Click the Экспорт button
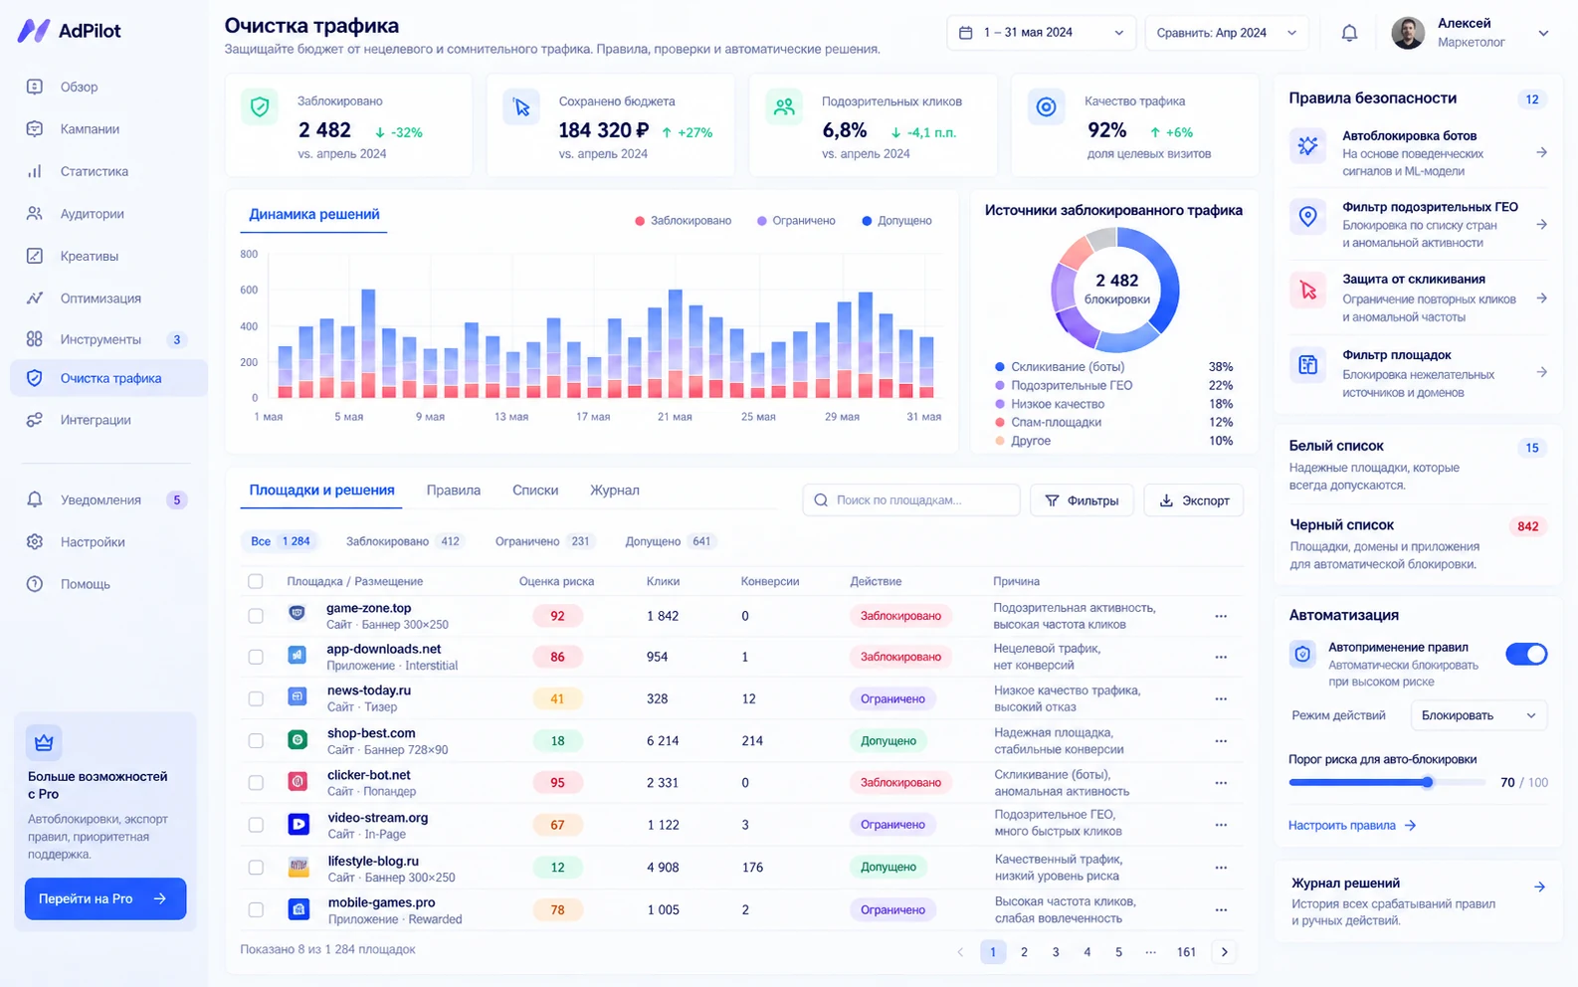This screenshot has height=987, width=1578. point(1194,500)
